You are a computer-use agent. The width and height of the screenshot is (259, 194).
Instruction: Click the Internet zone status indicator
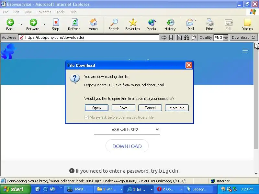click(x=220, y=181)
